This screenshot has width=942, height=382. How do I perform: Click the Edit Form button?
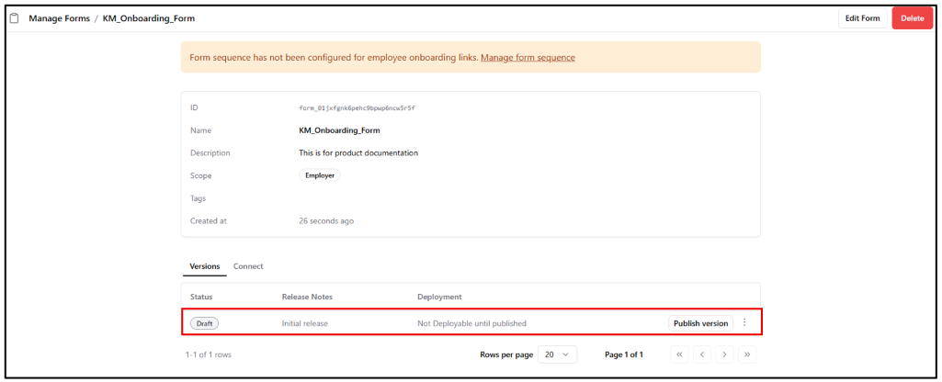pyautogui.click(x=862, y=18)
